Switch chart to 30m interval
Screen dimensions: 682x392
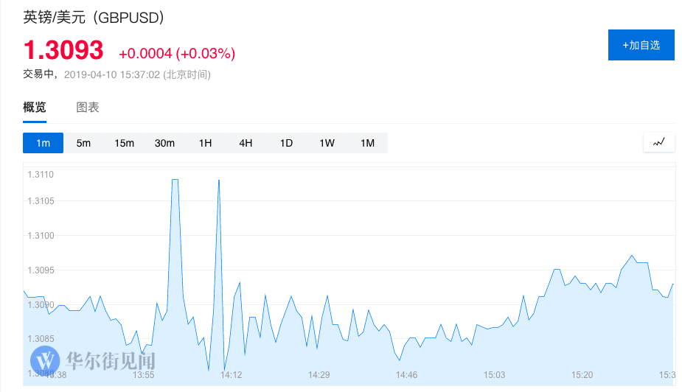tap(164, 143)
